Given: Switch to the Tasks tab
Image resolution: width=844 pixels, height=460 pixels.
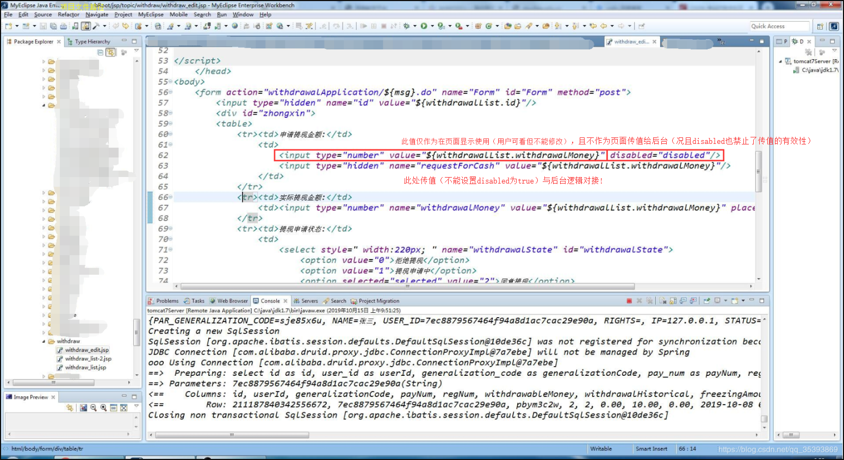Looking at the screenshot, I should pyautogui.click(x=194, y=301).
